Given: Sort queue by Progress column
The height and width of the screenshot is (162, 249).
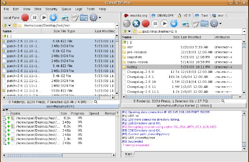Looking at the screenshot, I should click(79, 114).
